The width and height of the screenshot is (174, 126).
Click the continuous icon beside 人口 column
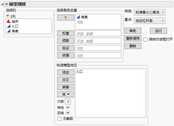click(x=9, y=26)
